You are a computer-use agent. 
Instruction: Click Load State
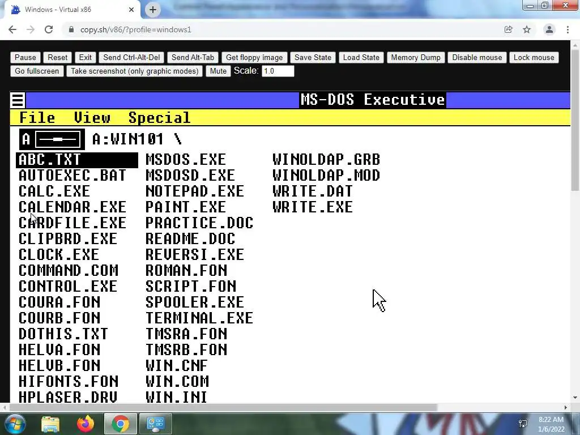click(361, 57)
